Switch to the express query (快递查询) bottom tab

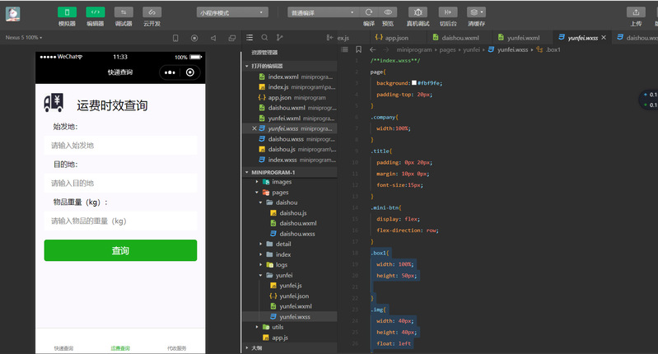coord(63,348)
